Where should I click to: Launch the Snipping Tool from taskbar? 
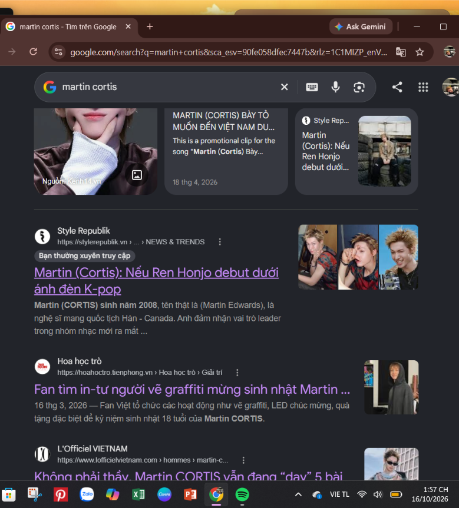click(34, 494)
